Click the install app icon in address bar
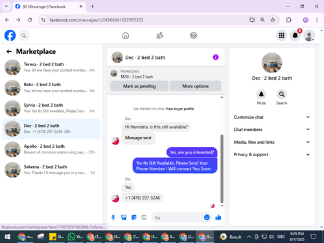 tap(252, 20)
